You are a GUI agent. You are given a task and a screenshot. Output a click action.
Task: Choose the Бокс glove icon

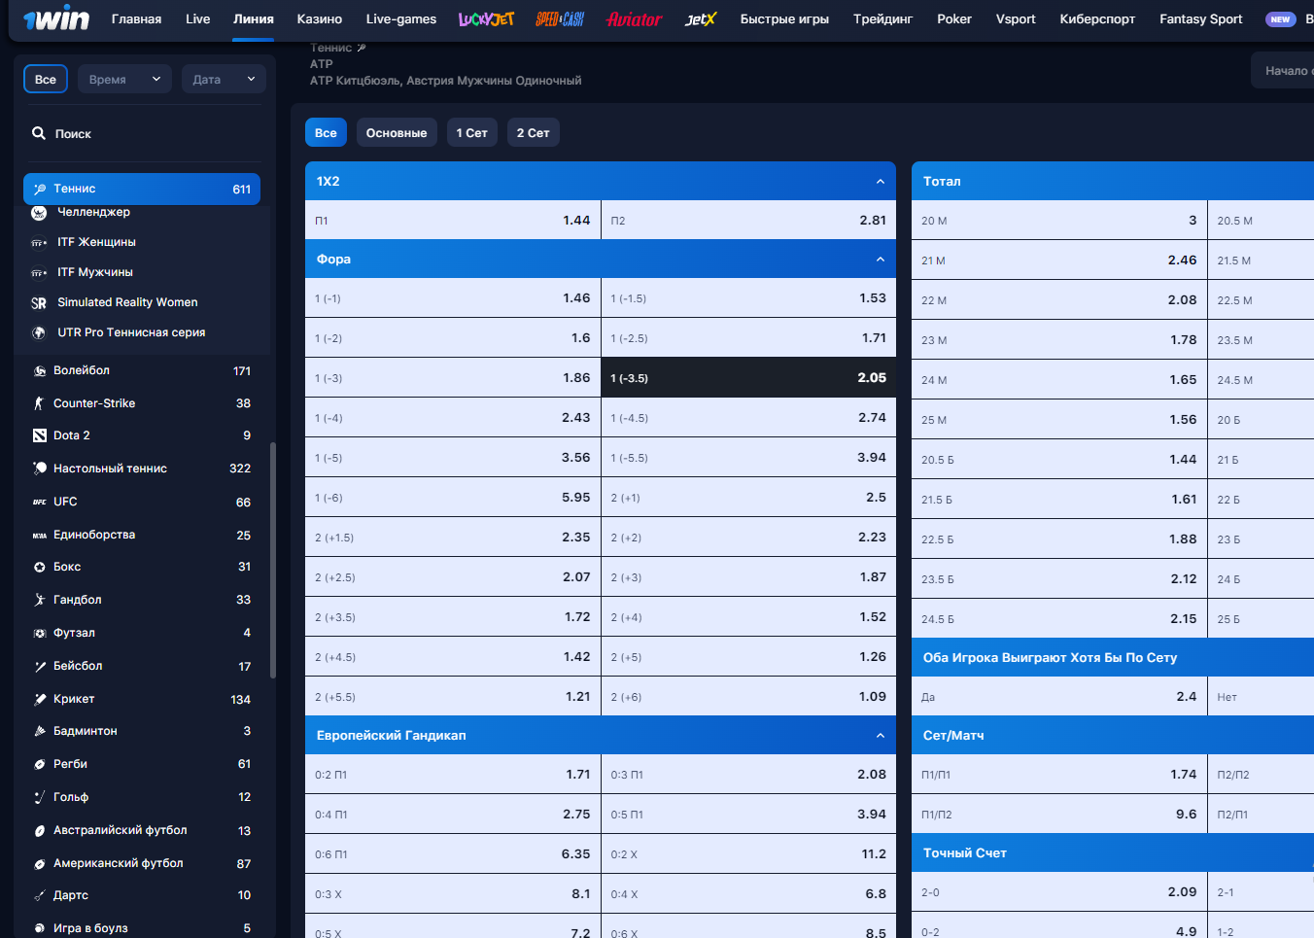tap(40, 567)
